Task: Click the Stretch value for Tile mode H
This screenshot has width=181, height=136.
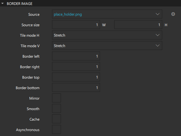Action: click(x=59, y=35)
